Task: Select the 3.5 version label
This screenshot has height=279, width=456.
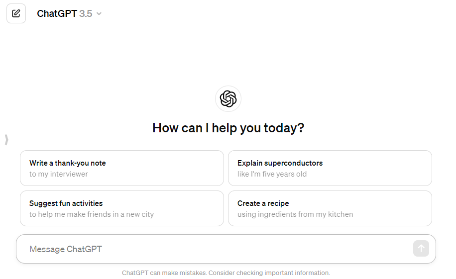Action: pos(86,13)
